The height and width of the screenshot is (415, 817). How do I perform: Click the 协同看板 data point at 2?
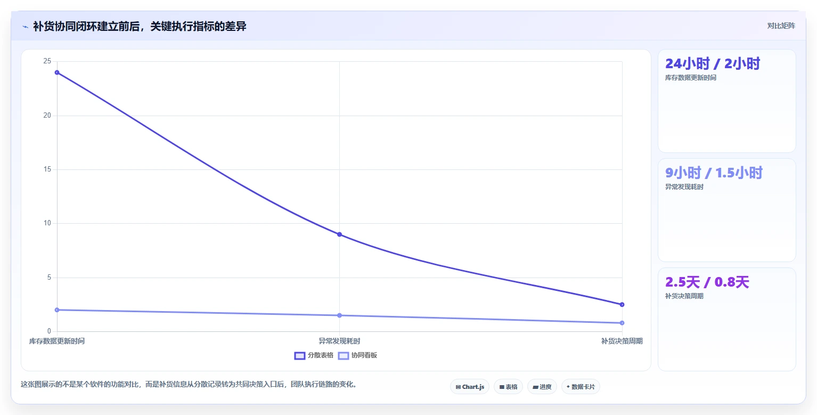click(x=57, y=310)
